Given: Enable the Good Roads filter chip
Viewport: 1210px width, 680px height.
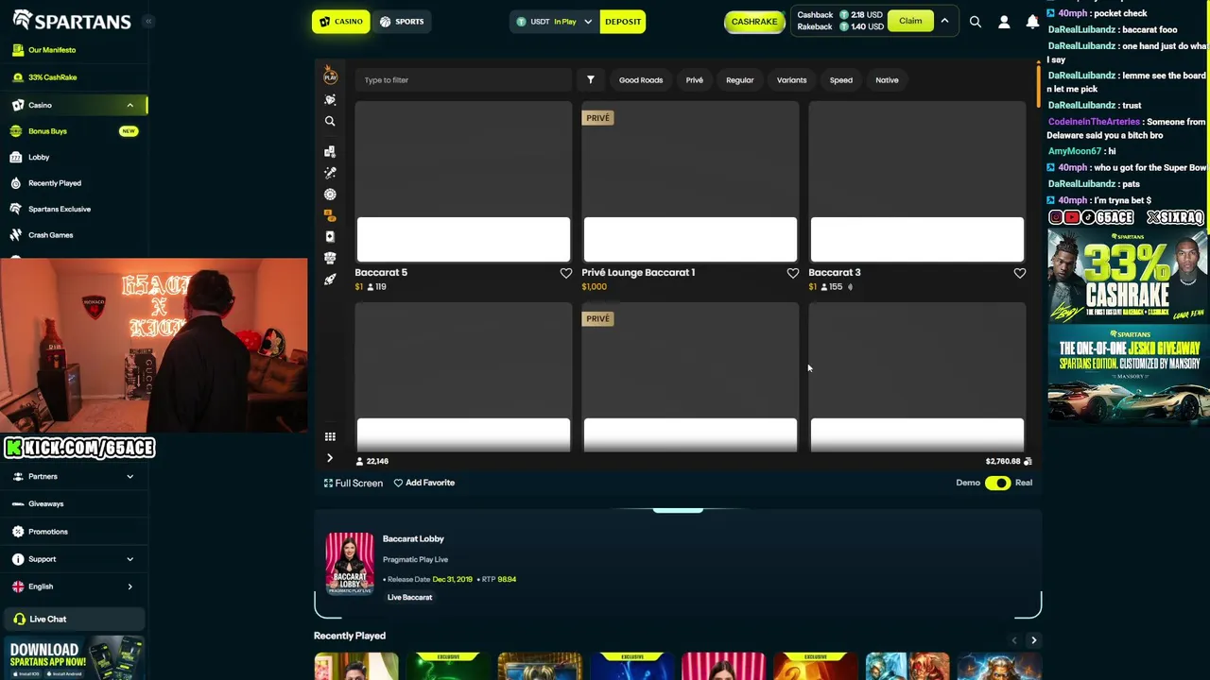Looking at the screenshot, I should [641, 80].
